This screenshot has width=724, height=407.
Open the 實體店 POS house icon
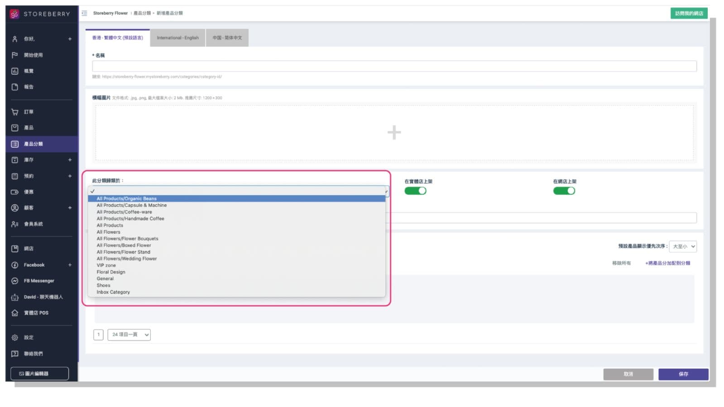pos(14,313)
